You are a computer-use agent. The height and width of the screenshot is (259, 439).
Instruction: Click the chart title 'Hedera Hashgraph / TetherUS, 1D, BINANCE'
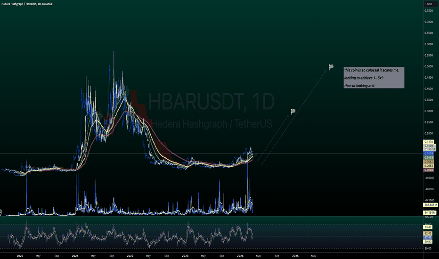pos(27,4)
